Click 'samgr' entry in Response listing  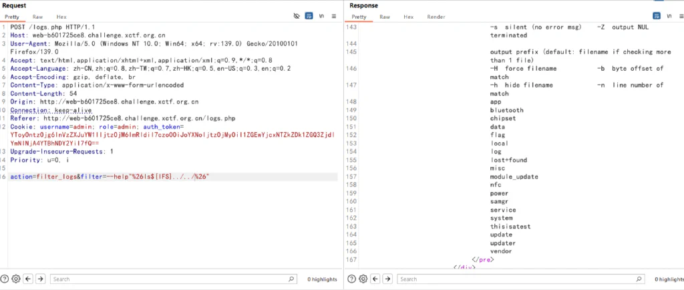[x=499, y=202]
